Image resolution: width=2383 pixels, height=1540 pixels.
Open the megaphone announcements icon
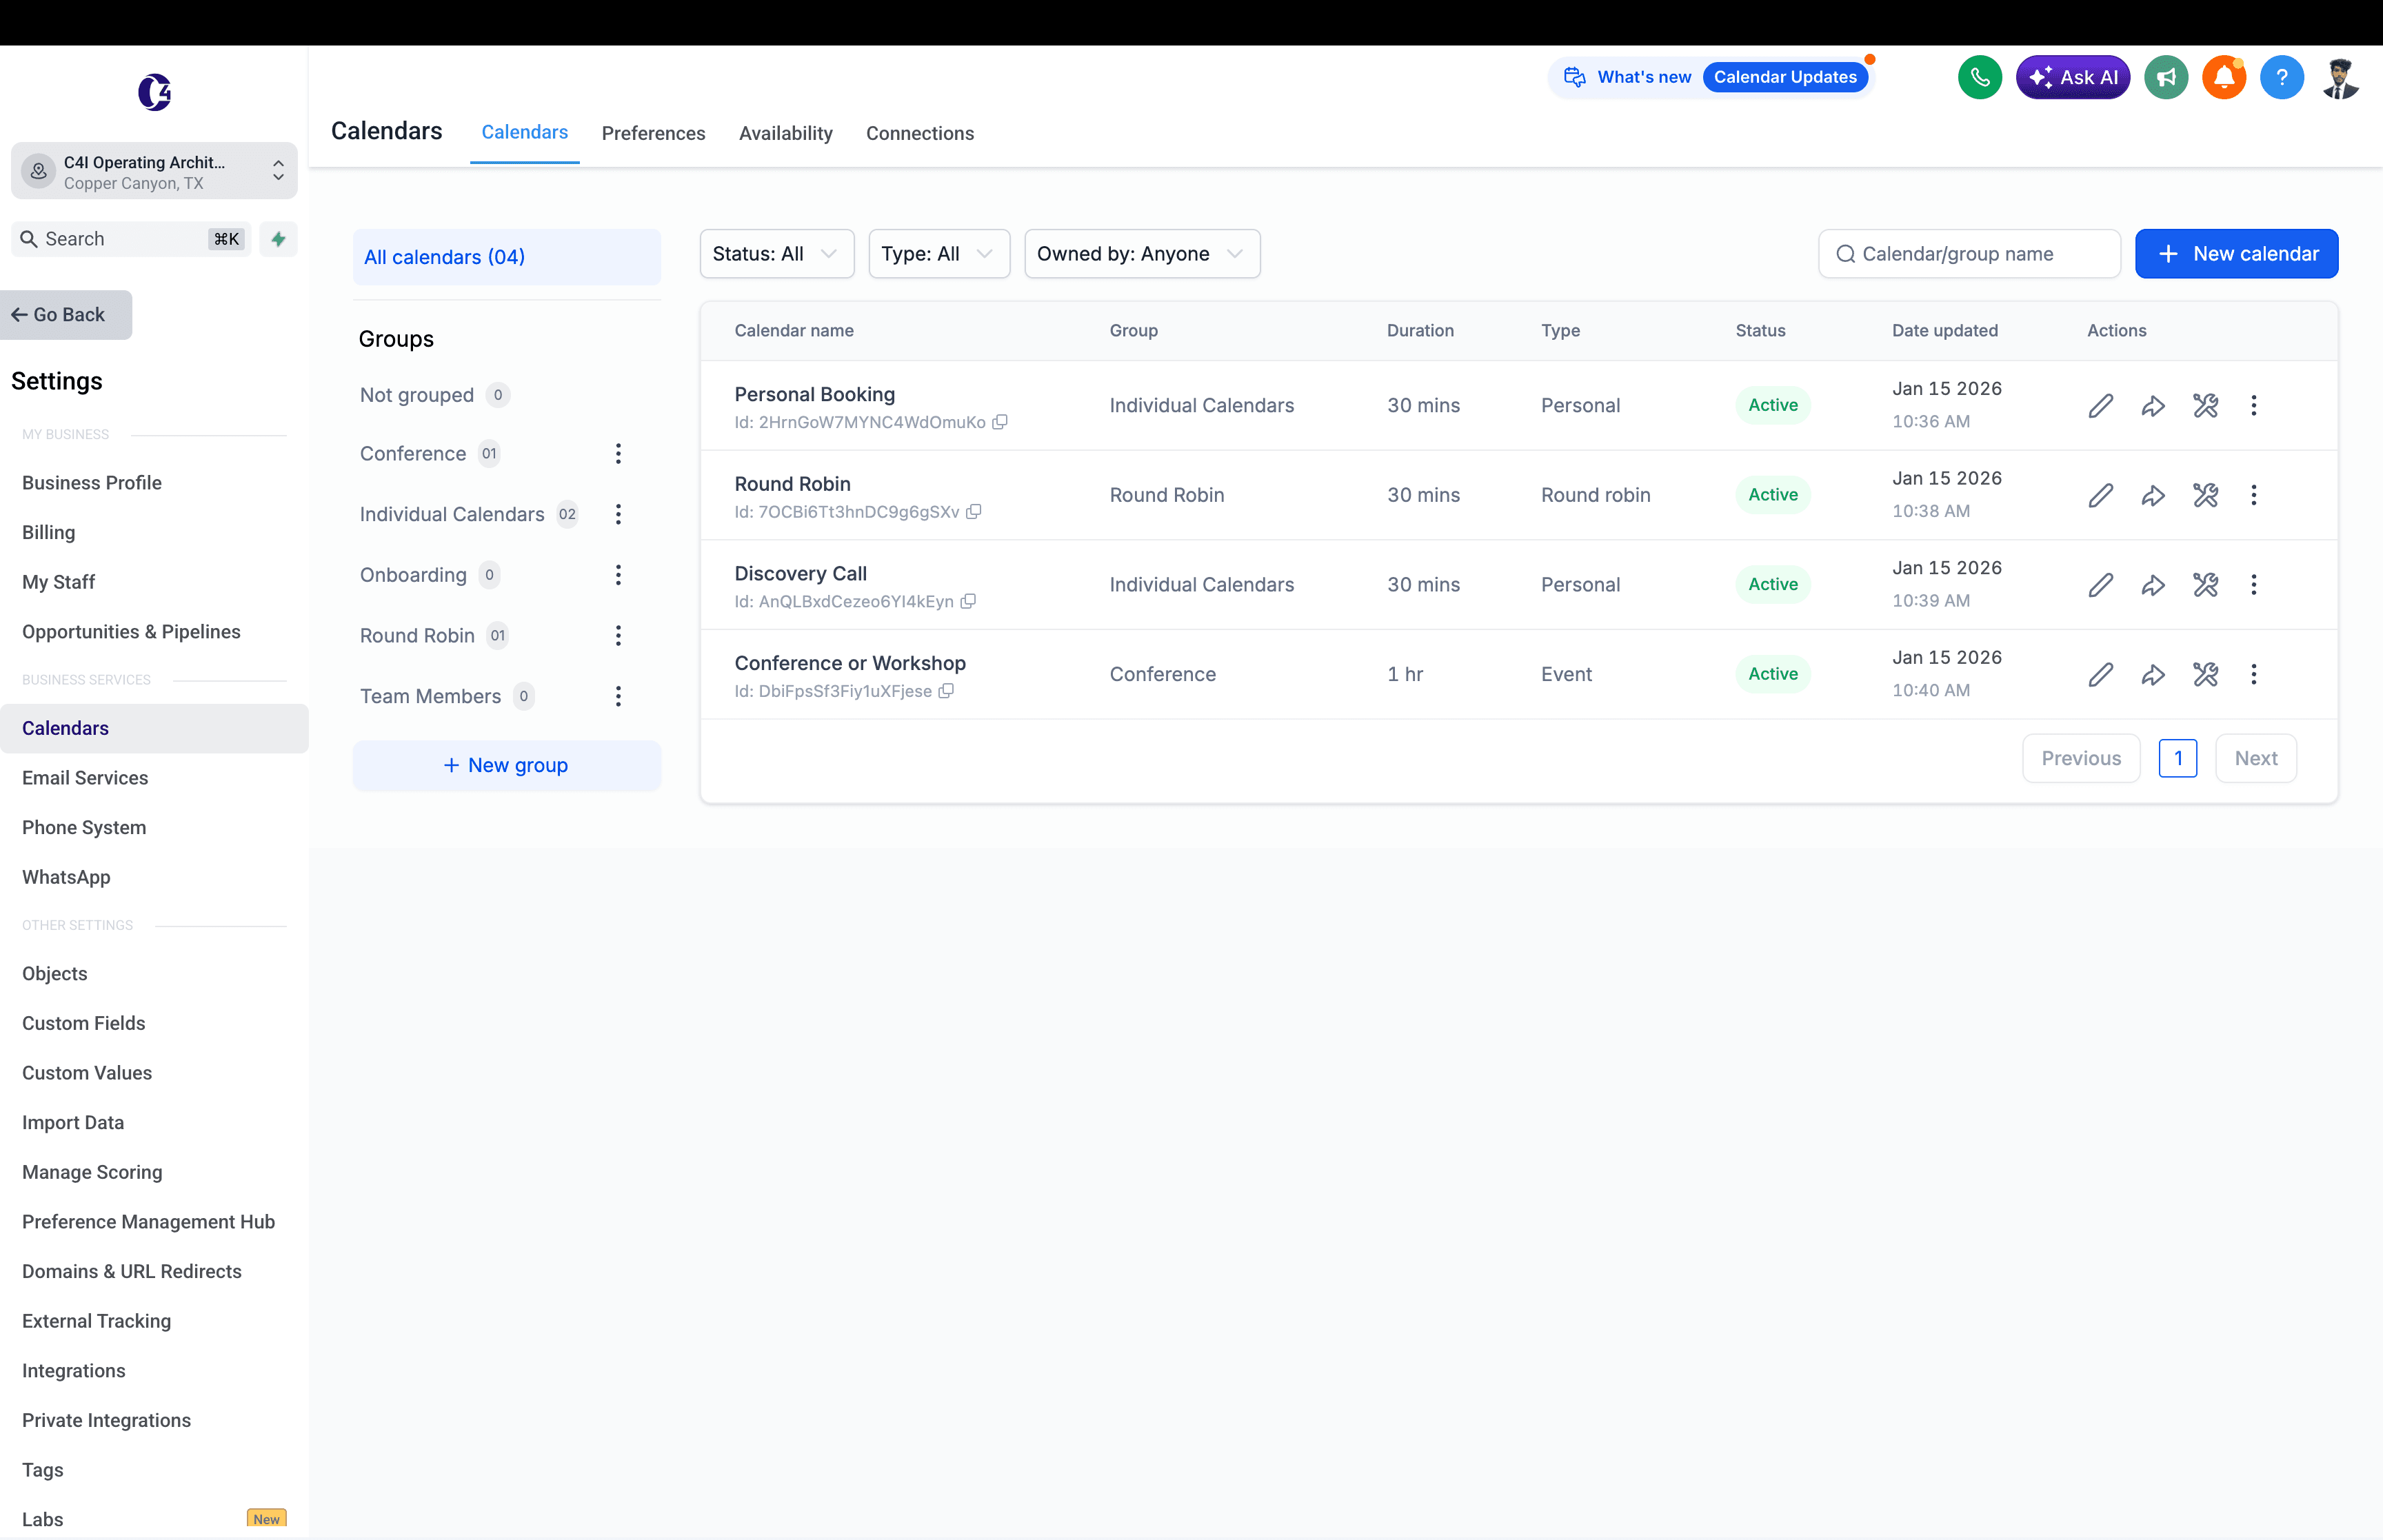tap(2166, 77)
